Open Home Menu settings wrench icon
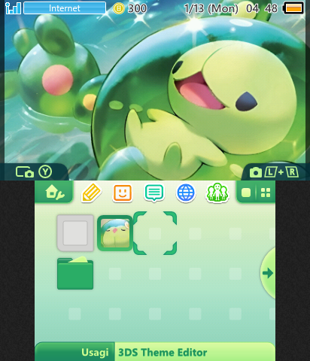Screen dimensions: 310x361 coord(55,193)
